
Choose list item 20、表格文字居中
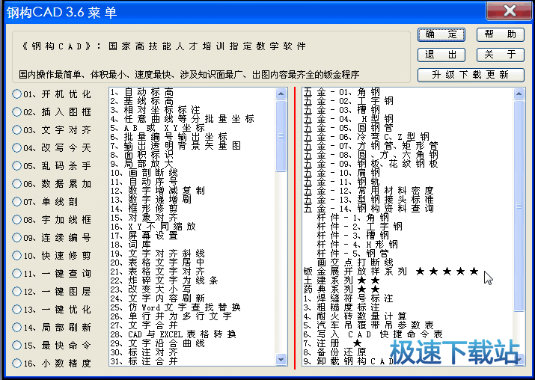(157, 263)
